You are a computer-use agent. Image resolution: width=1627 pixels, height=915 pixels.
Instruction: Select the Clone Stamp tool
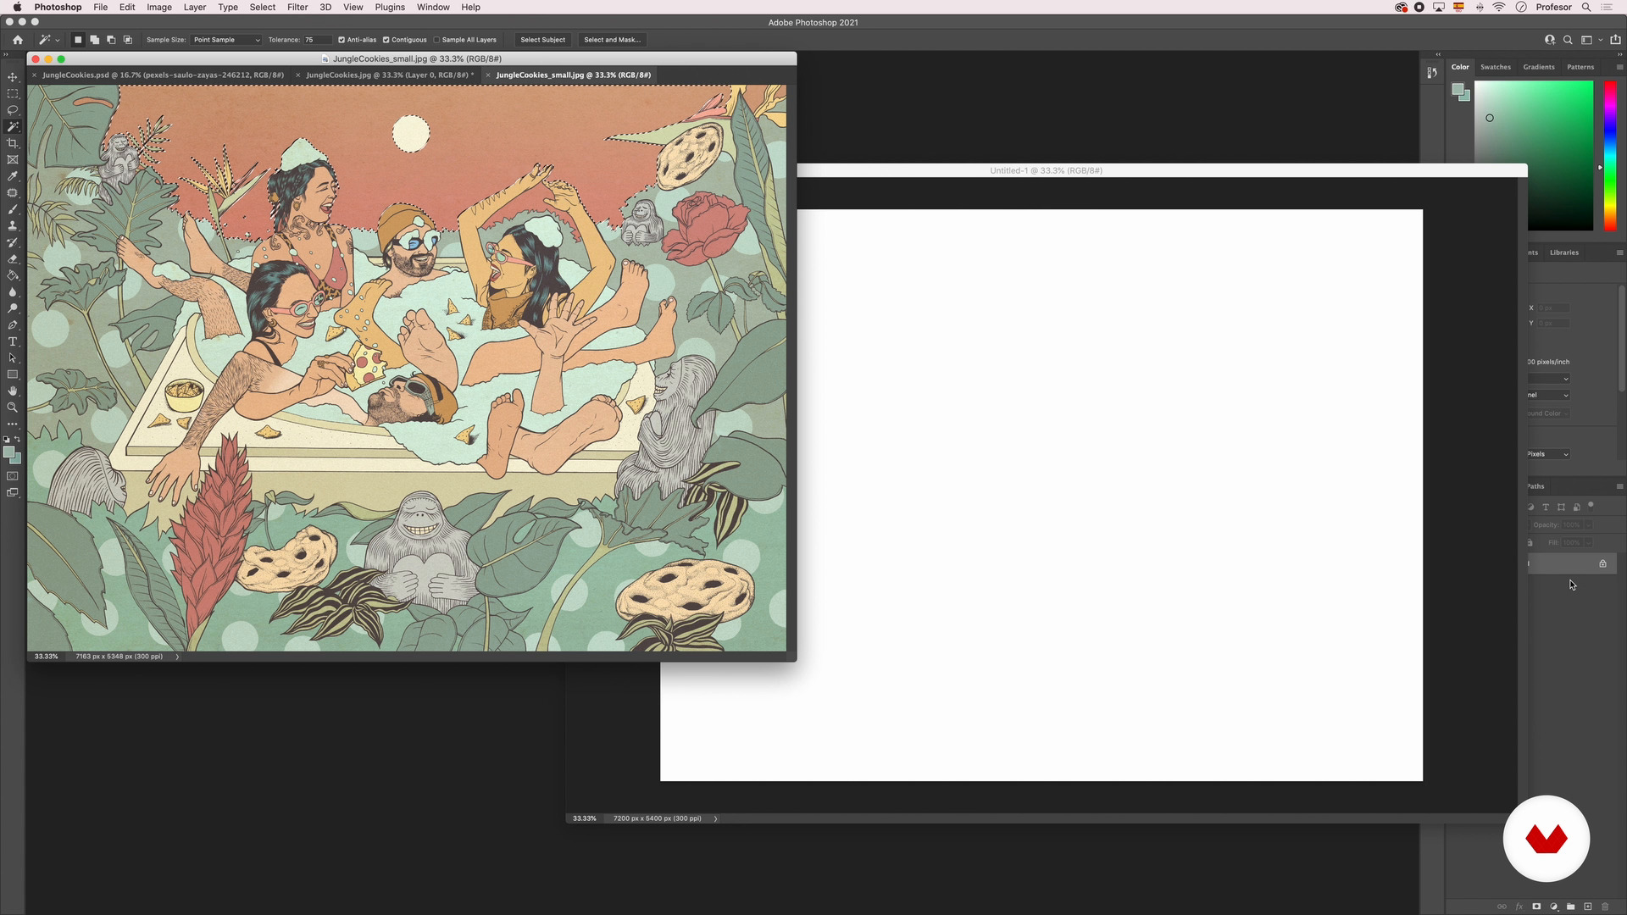(x=13, y=226)
